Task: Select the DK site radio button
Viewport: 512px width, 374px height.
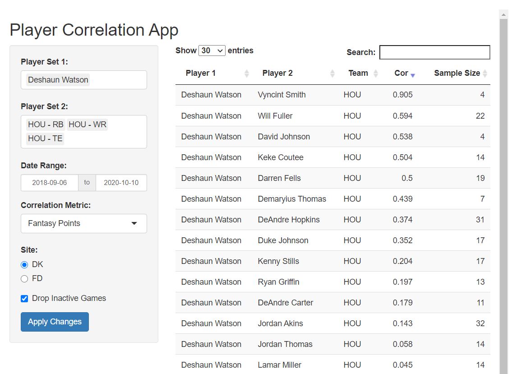Action: [x=24, y=264]
